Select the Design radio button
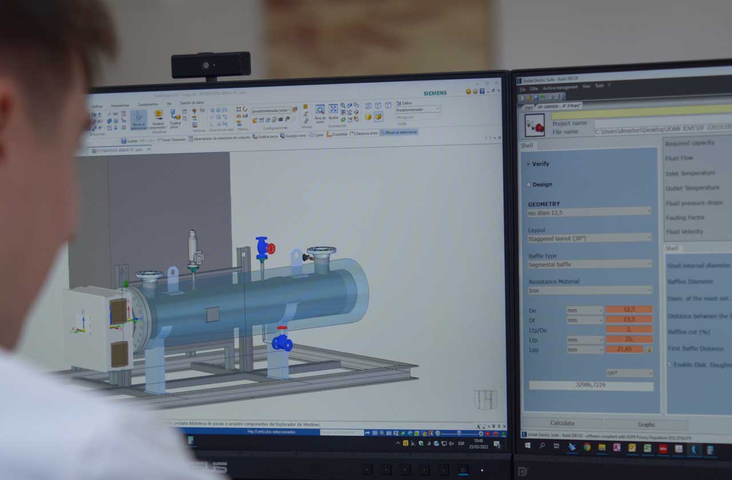The height and width of the screenshot is (480, 732). point(528,185)
